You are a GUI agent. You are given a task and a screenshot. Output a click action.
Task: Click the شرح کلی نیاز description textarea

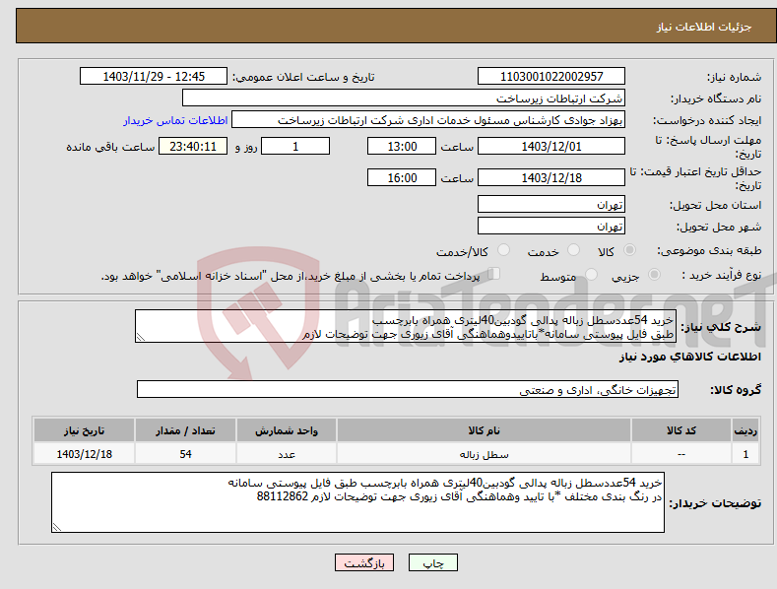click(x=406, y=326)
